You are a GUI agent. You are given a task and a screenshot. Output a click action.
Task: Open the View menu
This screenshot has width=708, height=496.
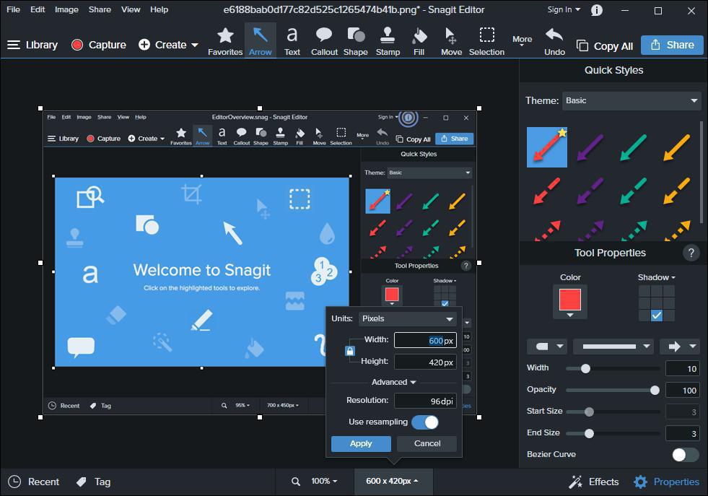(x=131, y=9)
